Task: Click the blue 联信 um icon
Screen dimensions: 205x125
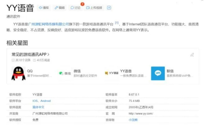Action: coord(158,73)
